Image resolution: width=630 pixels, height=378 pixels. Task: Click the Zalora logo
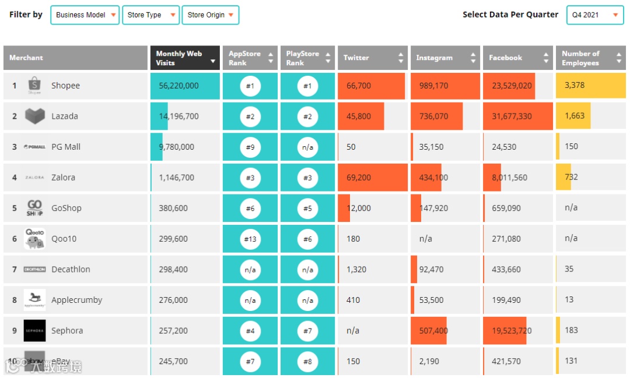(x=34, y=178)
